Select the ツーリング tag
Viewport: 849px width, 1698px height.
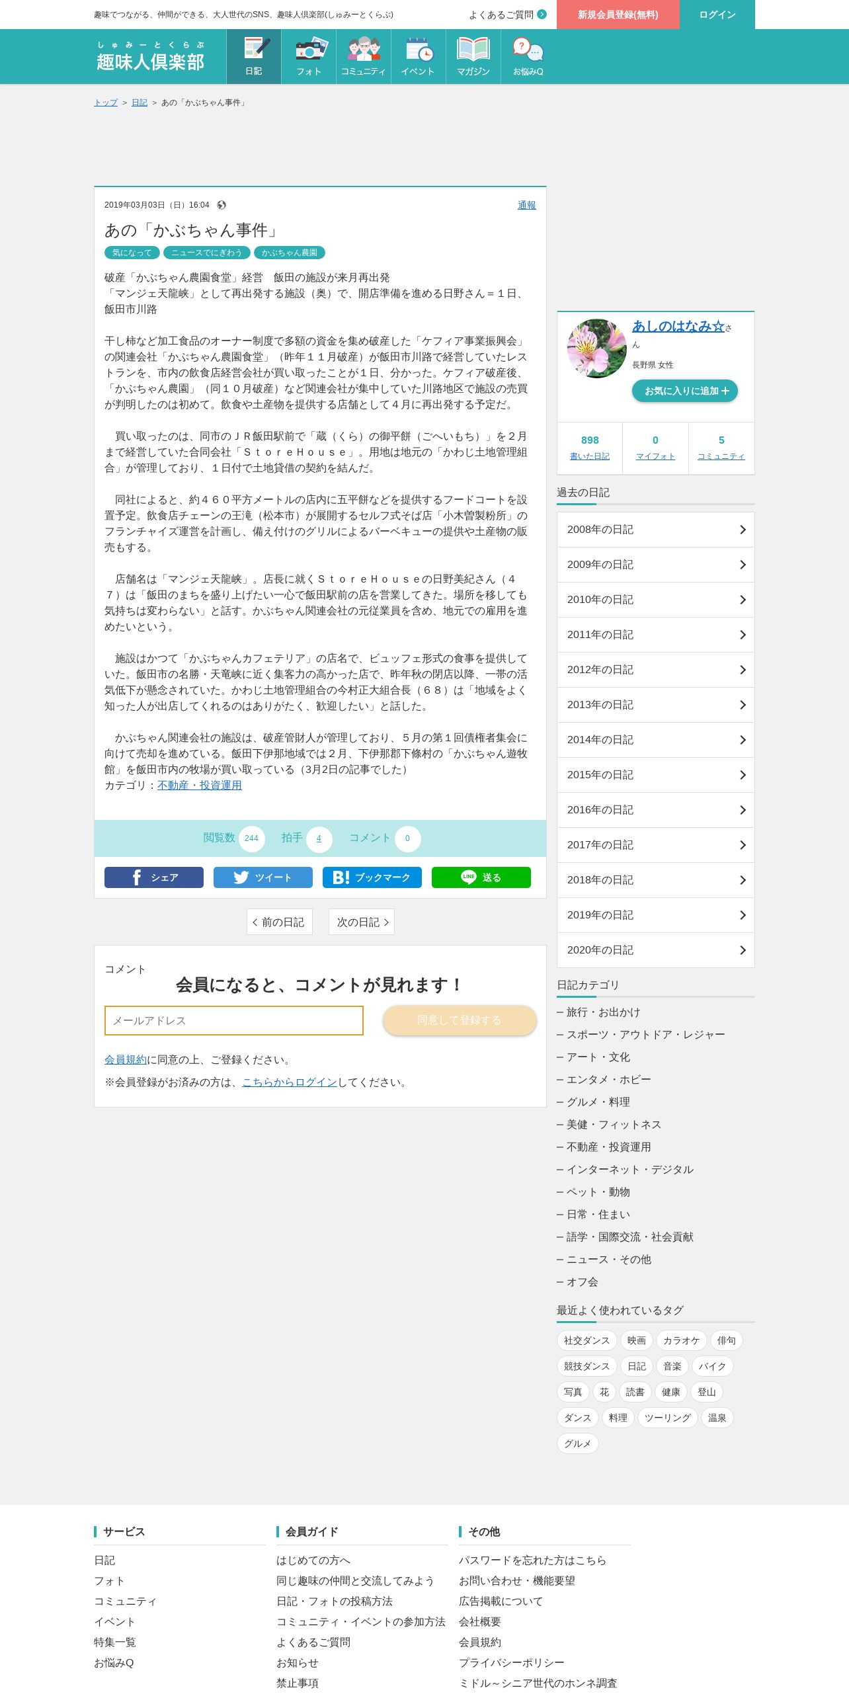coord(667,1418)
